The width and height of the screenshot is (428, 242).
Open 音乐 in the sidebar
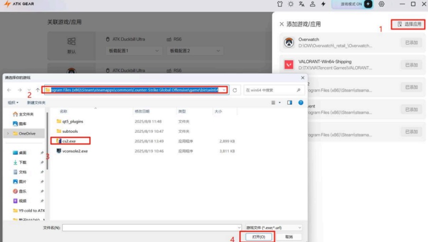19,191
